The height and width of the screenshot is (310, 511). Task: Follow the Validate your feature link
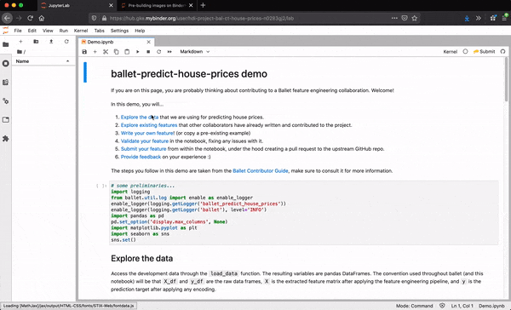click(145, 141)
